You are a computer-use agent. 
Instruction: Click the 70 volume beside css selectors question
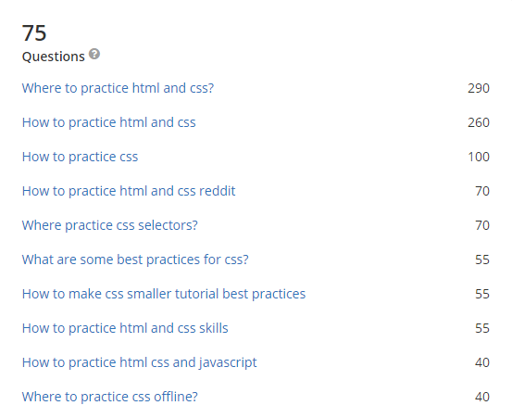[x=482, y=225]
